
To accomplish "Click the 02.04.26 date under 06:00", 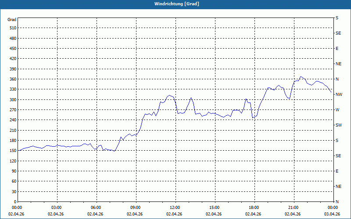I will [95, 214].
